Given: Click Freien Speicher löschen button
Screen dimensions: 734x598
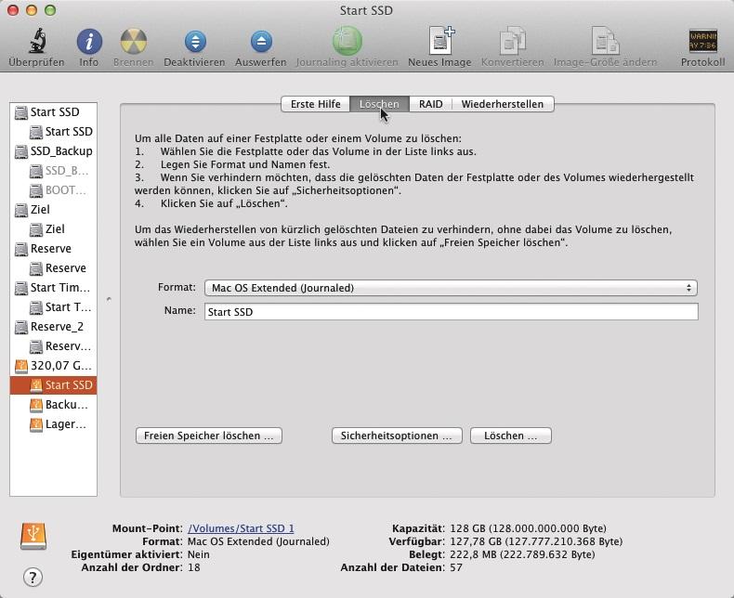Looking at the screenshot, I should click(x=209, y=435).
